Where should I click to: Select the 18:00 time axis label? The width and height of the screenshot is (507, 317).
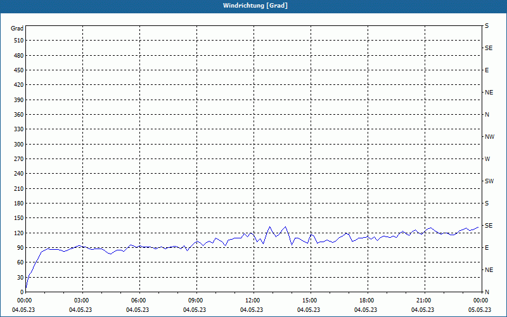tap(368, 301)
